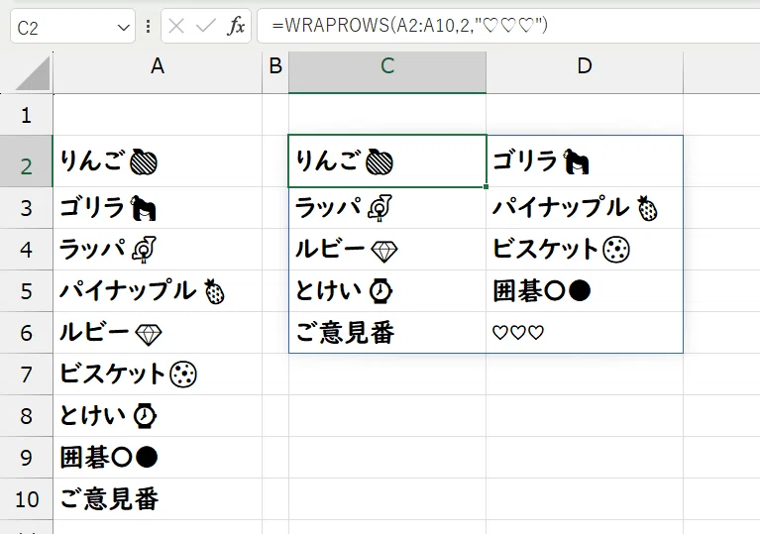Select all cells with corner triangle
Image resolution: width=760 pixels, height=534 pixels.
tap(32, 73)
